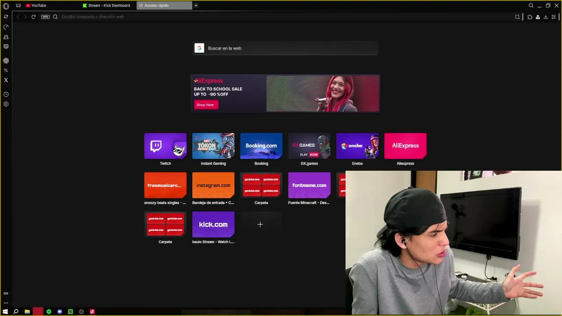Click the GX button at sidebar bottom

(6, 293)
